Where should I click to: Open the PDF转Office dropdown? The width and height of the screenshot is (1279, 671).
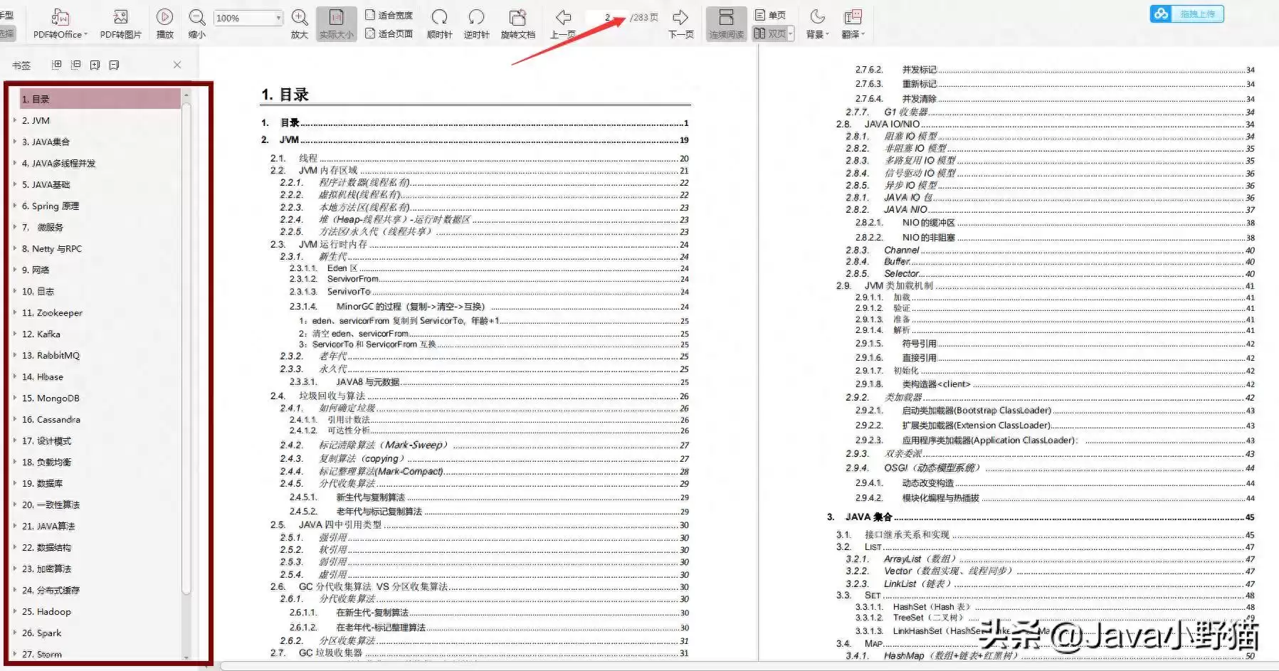[60, 23]
